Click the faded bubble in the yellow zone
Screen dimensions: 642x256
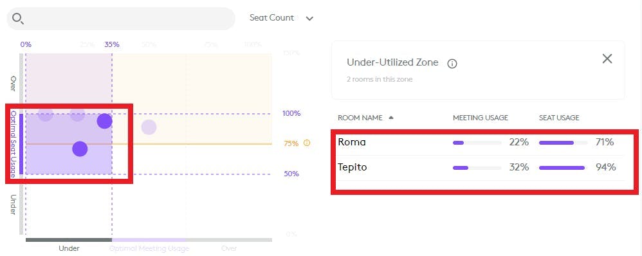[x=149, y=127]
